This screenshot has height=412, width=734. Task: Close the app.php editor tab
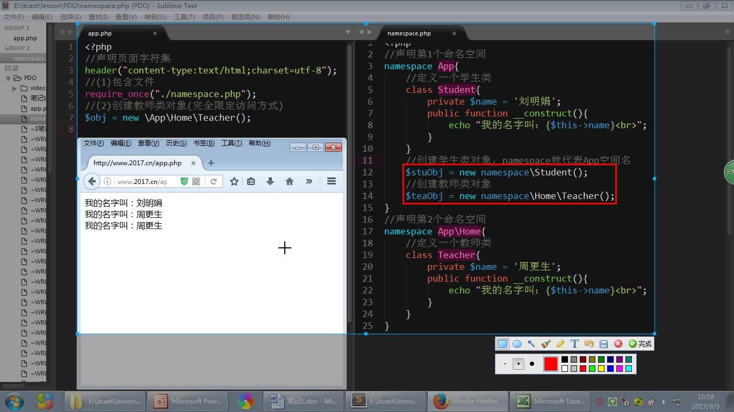155,33
